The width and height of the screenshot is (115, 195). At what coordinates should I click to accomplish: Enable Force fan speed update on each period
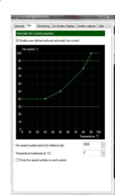[17, 160]
